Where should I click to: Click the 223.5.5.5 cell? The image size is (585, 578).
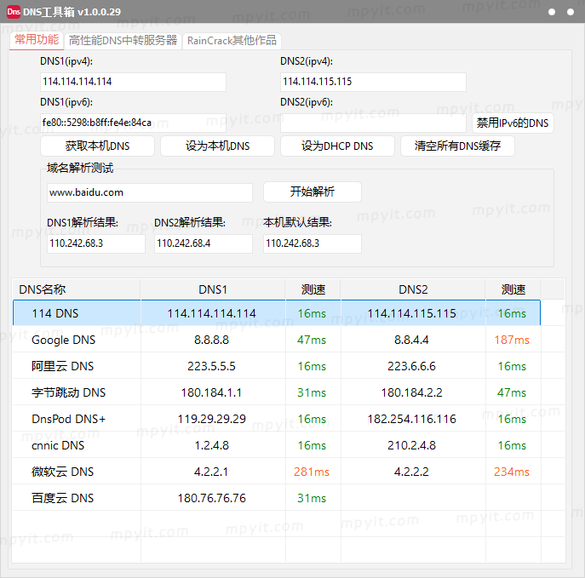(211, 367)
